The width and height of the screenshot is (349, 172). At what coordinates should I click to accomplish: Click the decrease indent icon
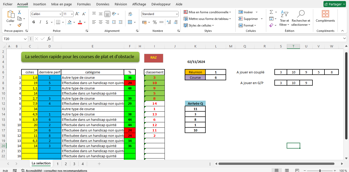pyautogui.click(x=114, y=22)
